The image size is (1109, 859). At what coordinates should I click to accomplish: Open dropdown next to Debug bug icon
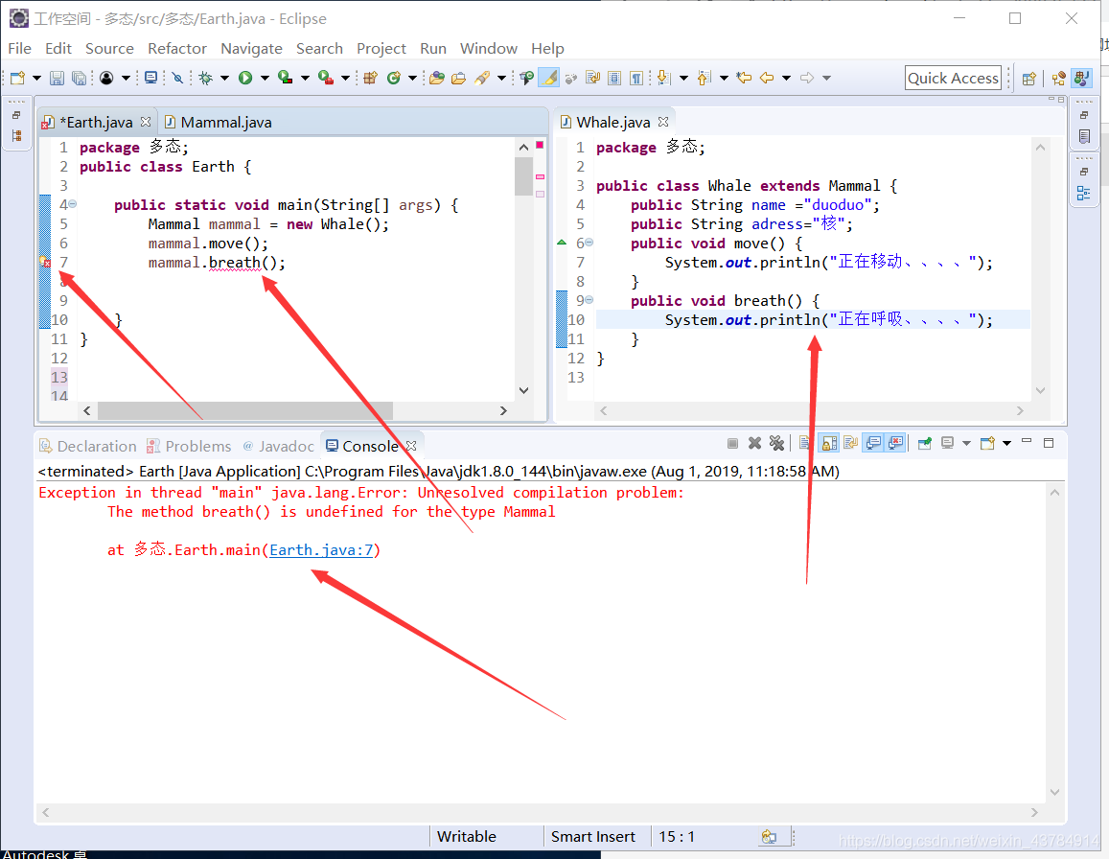[225, 78]
